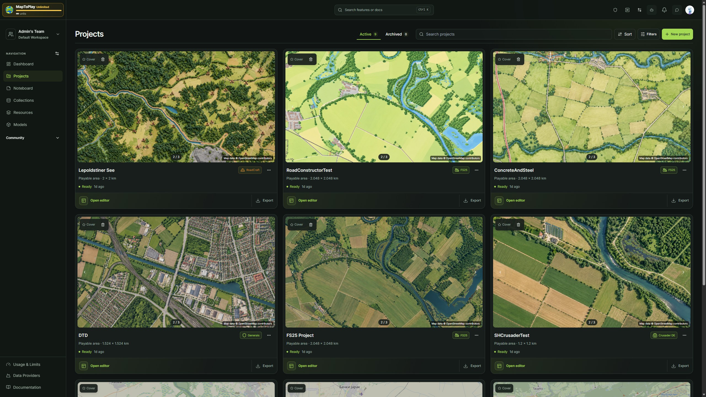Click the RoadCraft tag on Lepoldstiner See
This screenshot has width=706, height=397.
pyautogui.click(x=250, y=170)
